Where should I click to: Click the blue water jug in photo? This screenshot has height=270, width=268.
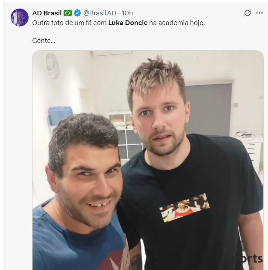coord(60,115)
